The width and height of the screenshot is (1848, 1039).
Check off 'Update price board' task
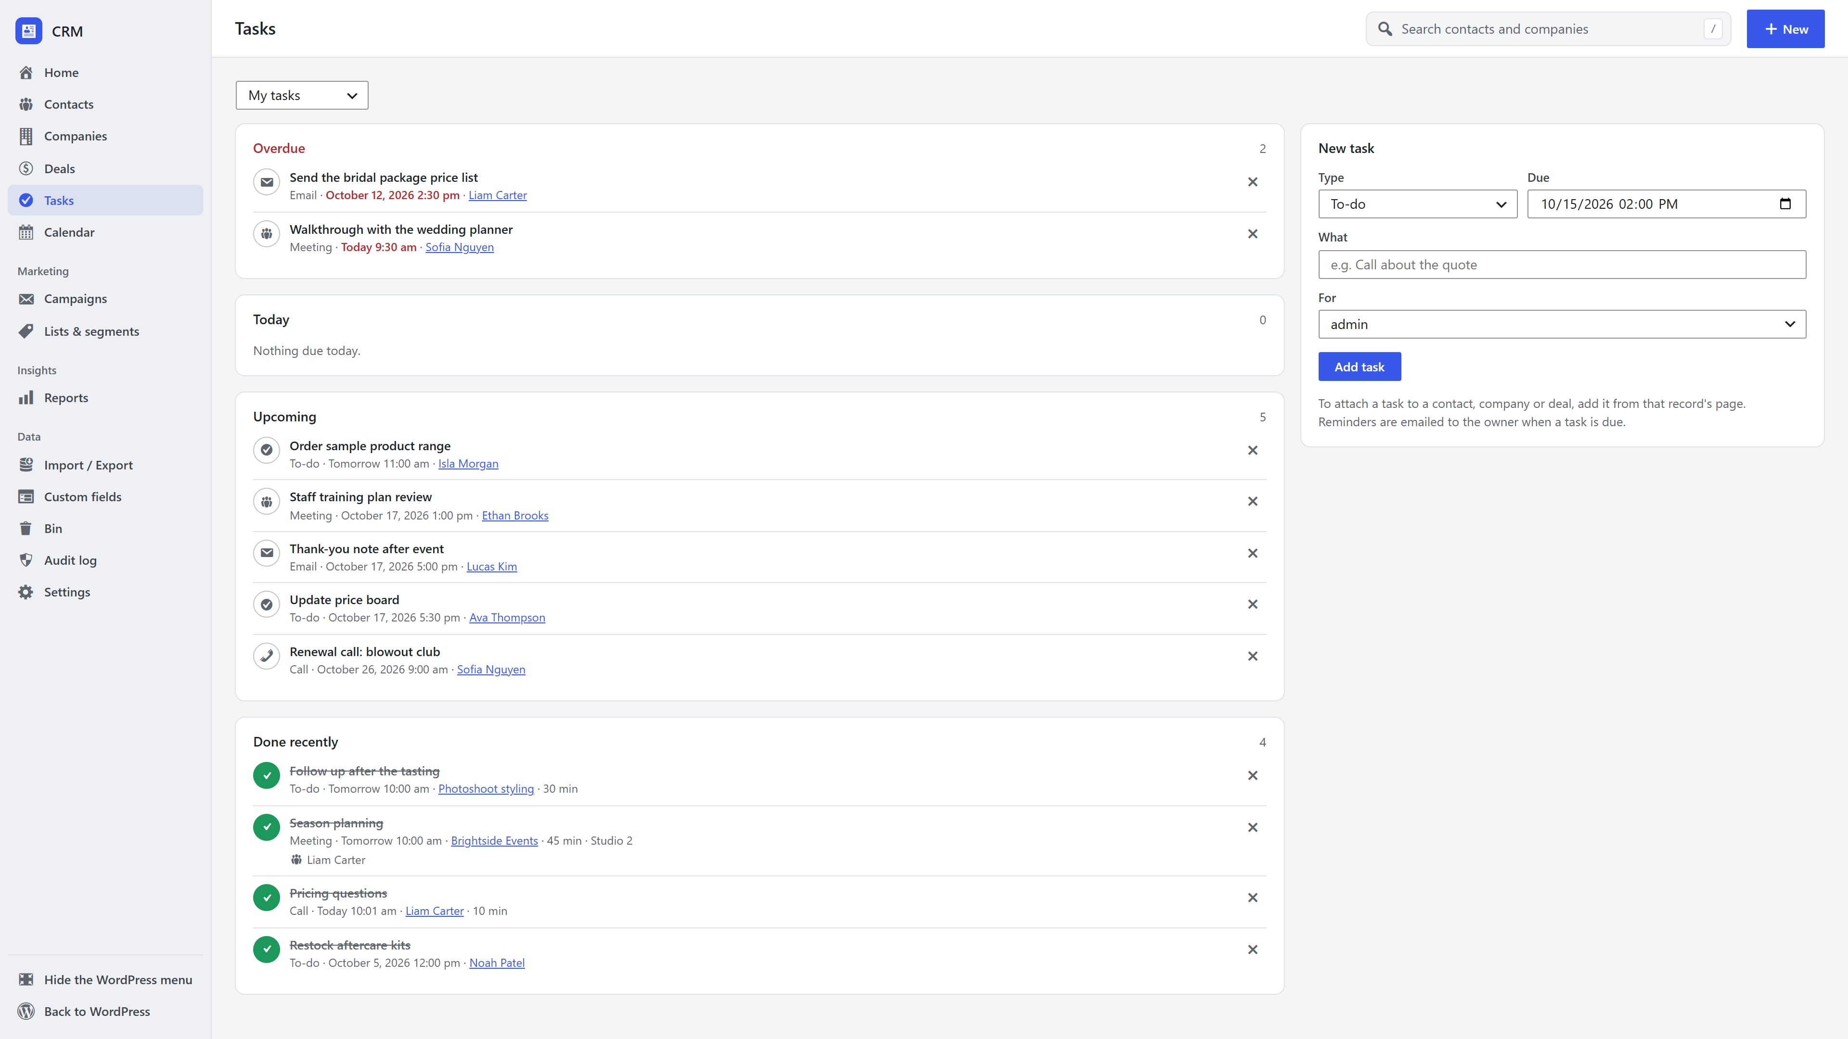(x=266, y=605)
